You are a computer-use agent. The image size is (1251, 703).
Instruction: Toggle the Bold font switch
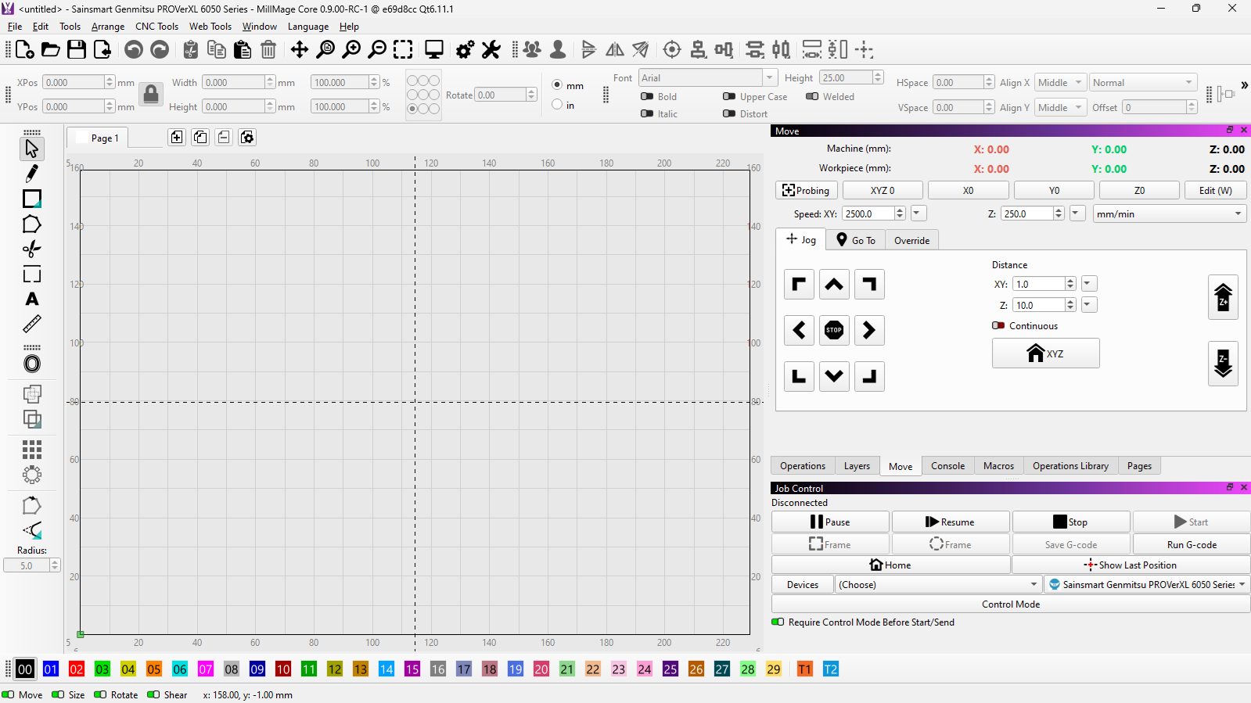coord(647,96)
